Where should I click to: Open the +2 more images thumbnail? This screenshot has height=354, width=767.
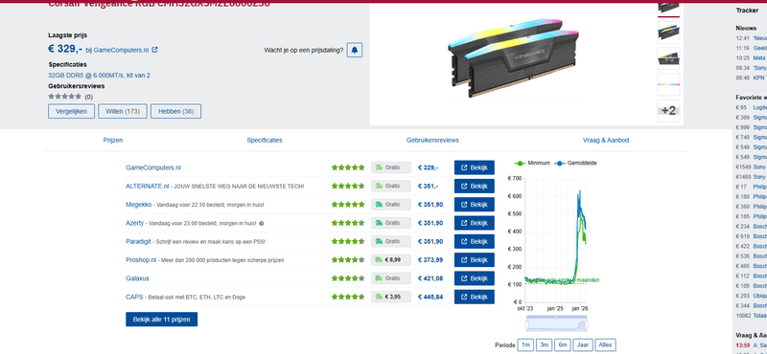[668, 111]
